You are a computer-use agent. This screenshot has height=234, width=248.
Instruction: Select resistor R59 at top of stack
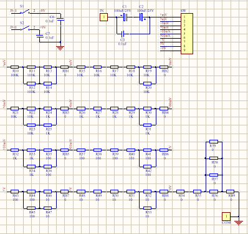click(x=214, y=142)
